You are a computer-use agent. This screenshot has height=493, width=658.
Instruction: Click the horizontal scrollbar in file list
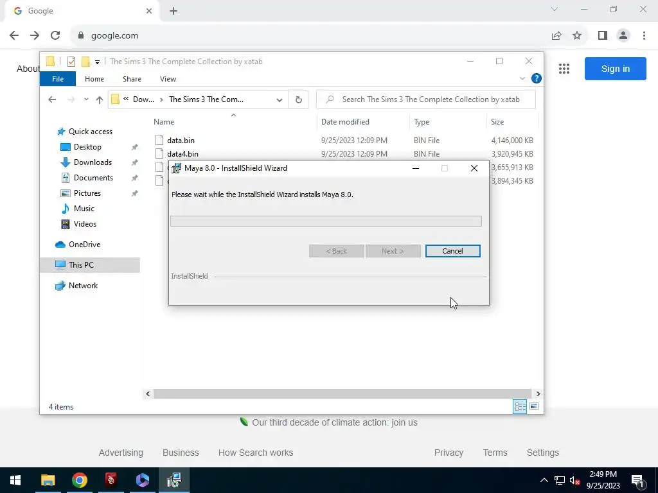343,394
